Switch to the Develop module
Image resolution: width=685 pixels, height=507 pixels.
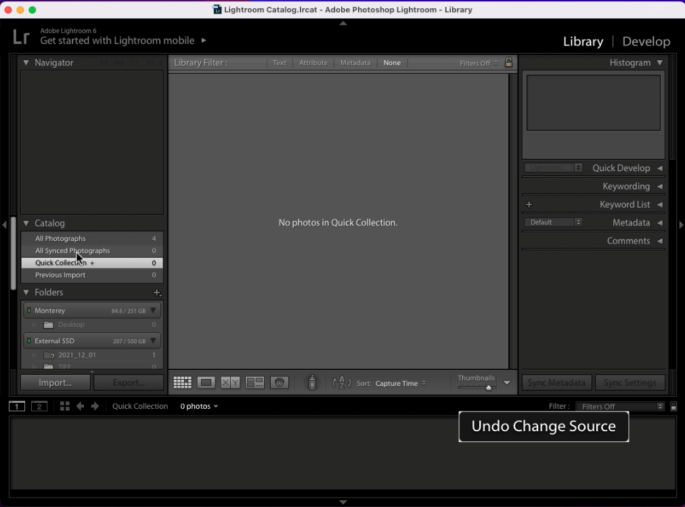point(646,41)
